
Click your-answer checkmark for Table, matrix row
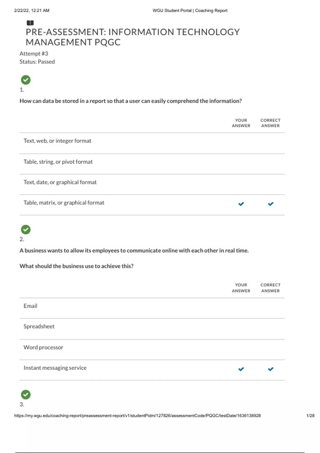241,204
